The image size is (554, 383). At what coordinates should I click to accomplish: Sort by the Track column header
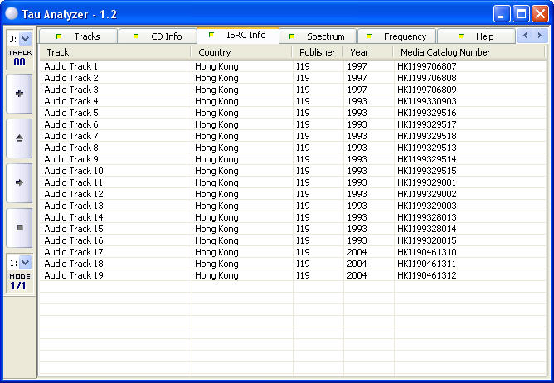point(114,52)
